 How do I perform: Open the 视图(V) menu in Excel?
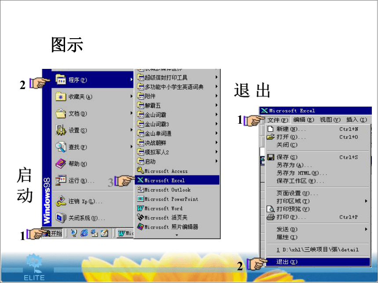pos(330,120)
